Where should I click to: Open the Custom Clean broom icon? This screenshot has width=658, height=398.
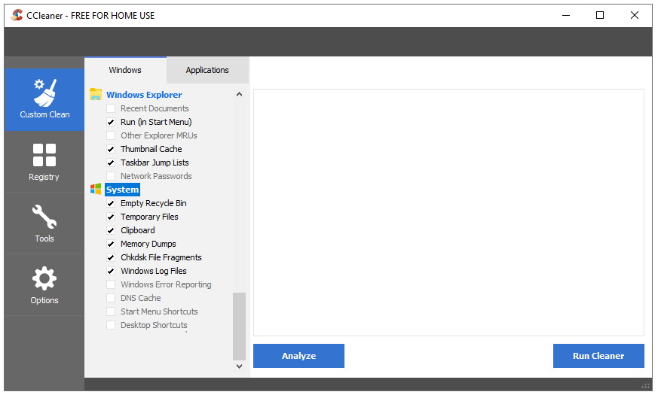pos(45,93)
